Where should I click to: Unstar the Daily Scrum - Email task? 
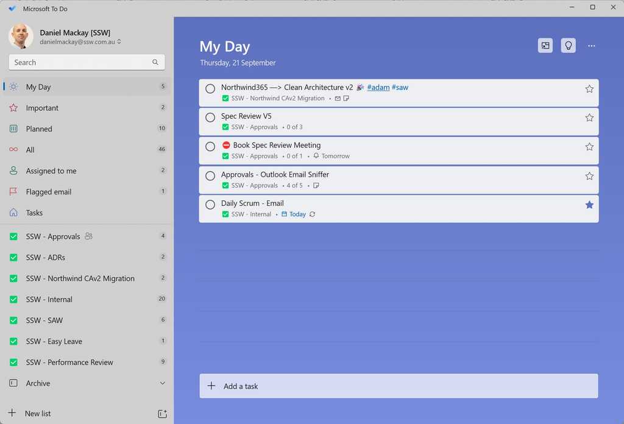589,205
